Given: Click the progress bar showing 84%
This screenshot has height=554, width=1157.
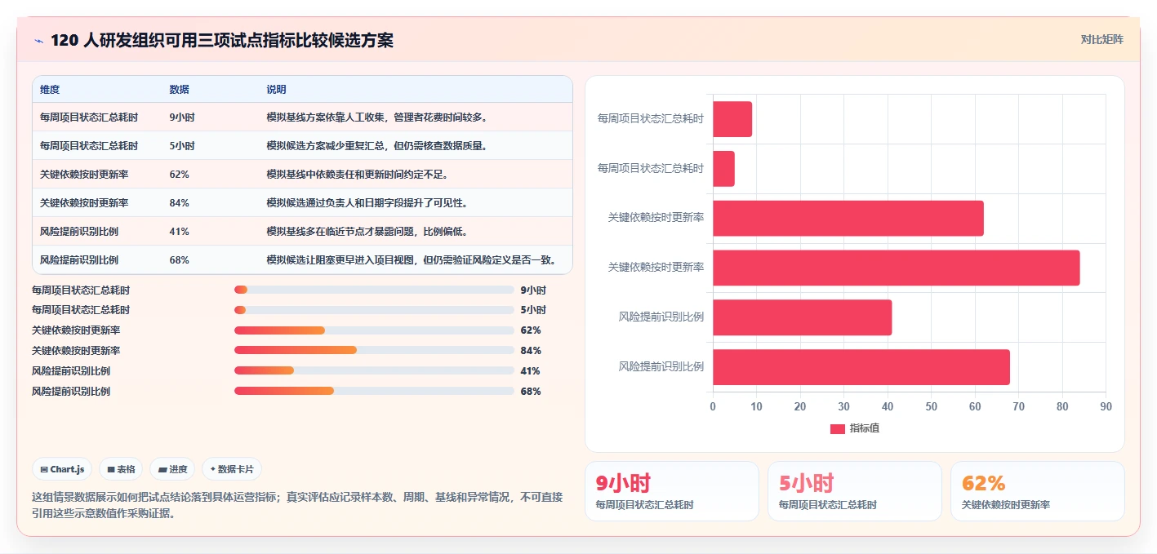Looking at the screenshot, I should (374, 350).
